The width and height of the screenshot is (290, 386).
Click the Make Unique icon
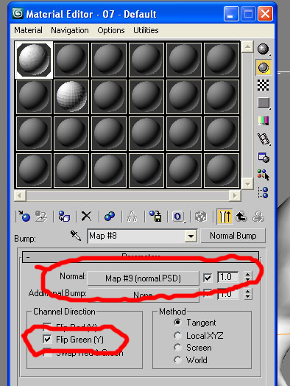(x=132, y=217)
